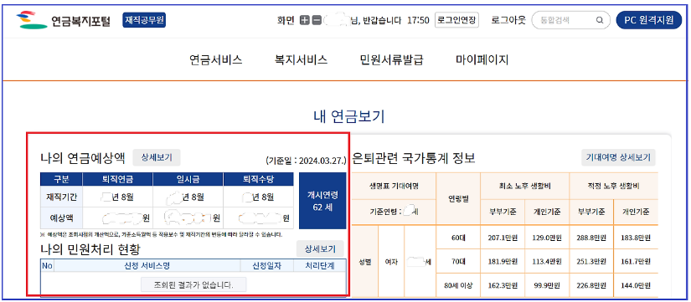
Task: Click 연령별 header cell
Action: pyautogui.click(x=458, y=199)
